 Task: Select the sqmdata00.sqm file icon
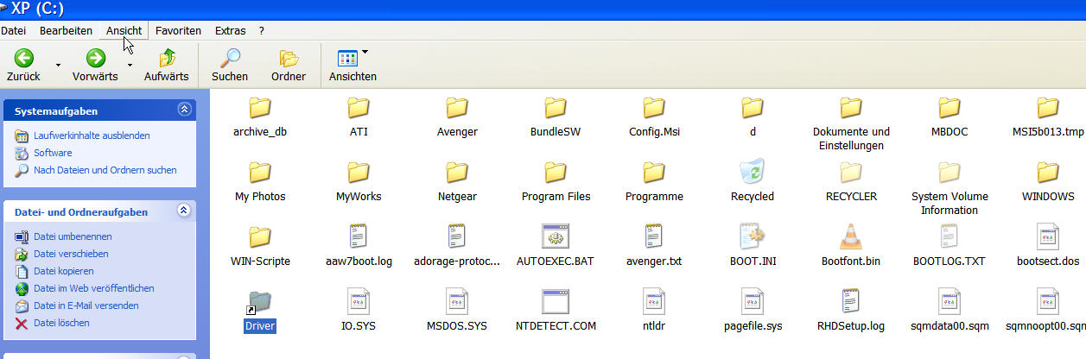pos(949,302)
